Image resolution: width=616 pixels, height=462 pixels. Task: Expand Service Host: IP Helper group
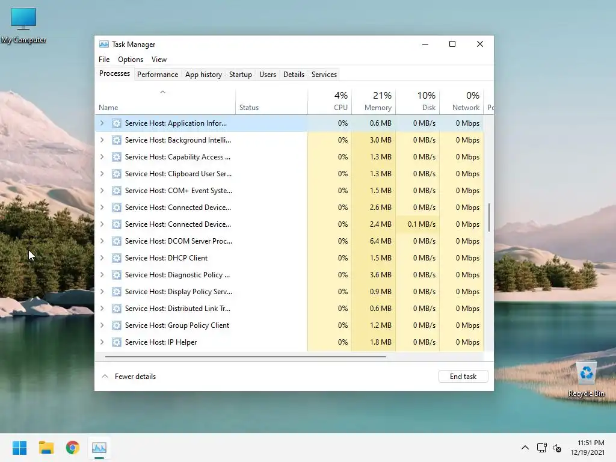(x=102, y=342)
